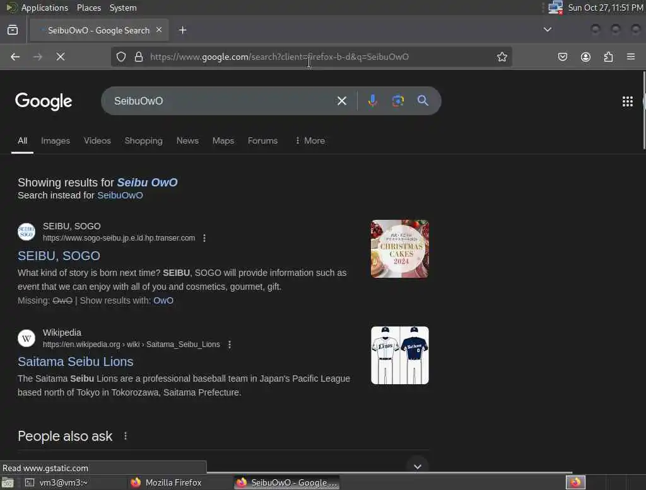
Task: Open Google apps grid
Action: tap(628, 101)
